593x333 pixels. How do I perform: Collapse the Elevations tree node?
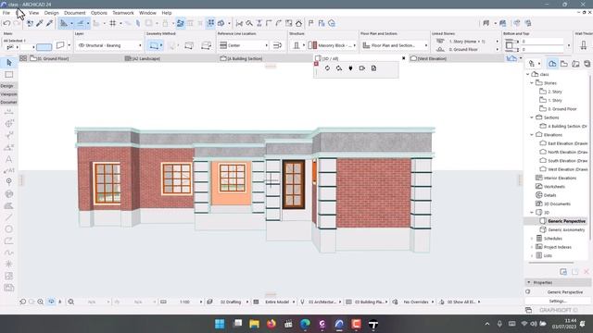click(x=531, y=135)
